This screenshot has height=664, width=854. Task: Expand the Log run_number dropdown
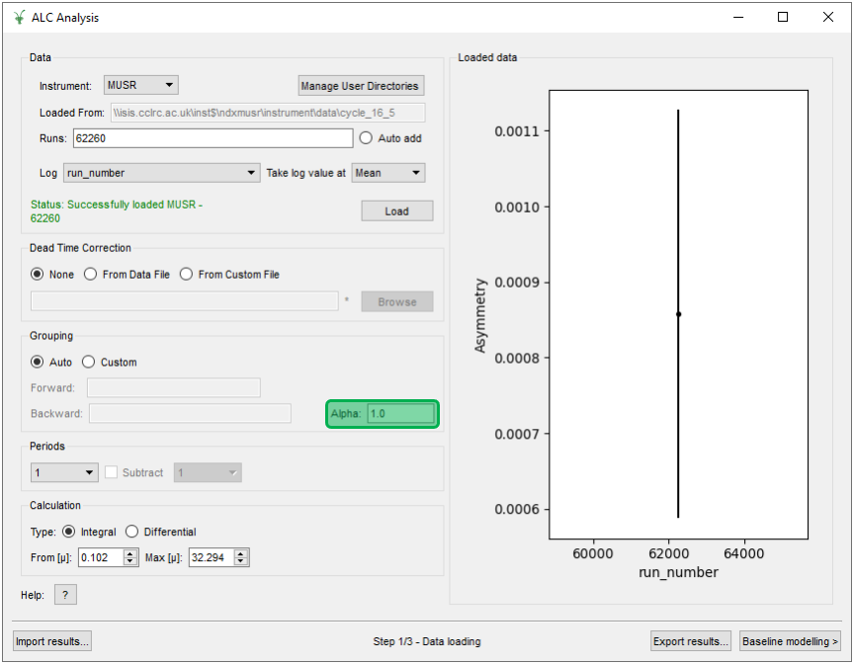pos(161,173)
